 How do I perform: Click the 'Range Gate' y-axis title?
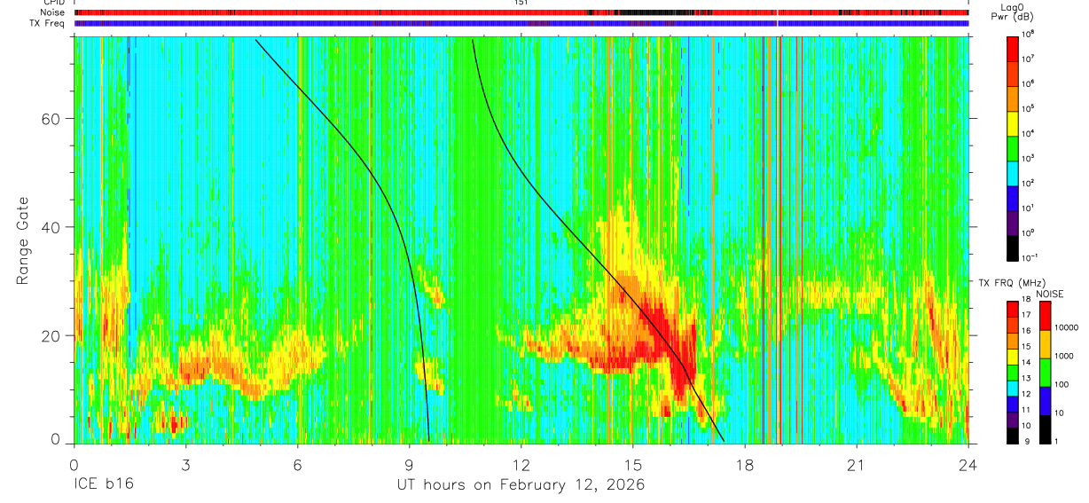22,241
